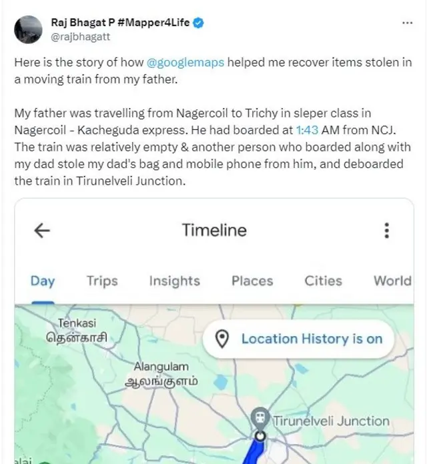Select the World tab

point(392,281)
